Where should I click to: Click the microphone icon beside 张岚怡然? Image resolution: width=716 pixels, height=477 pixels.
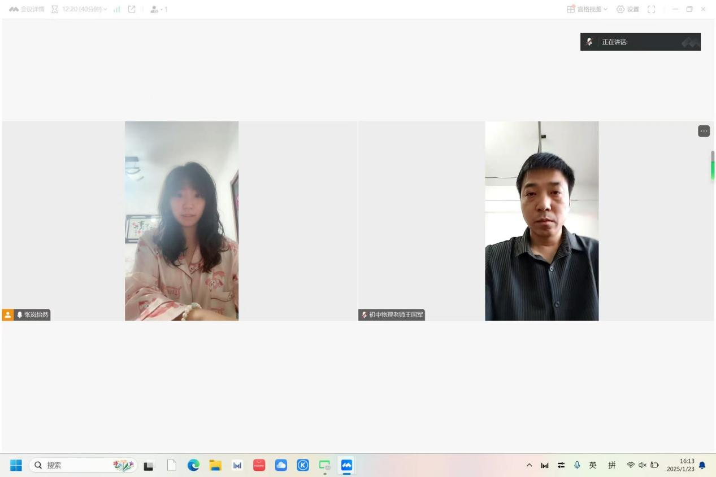(x=20, y=315)
